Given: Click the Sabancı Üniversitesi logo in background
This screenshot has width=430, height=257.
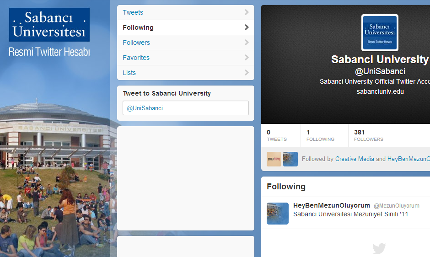Looking at the screenshot, I should click(49, 25).
